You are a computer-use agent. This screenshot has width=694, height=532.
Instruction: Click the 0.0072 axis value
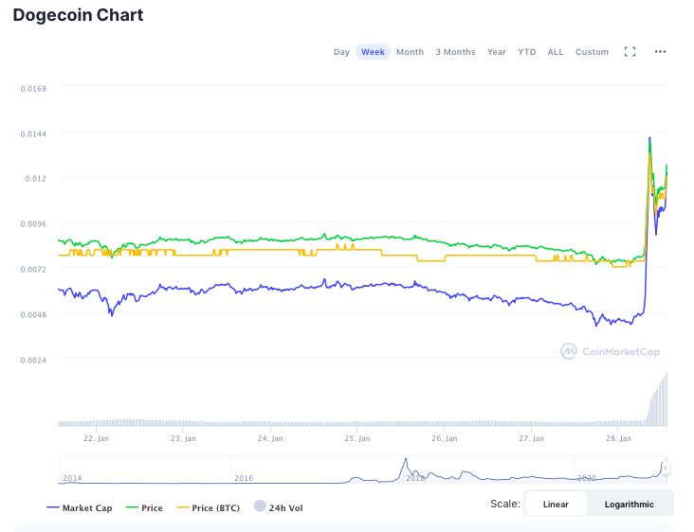click(33, 269)
